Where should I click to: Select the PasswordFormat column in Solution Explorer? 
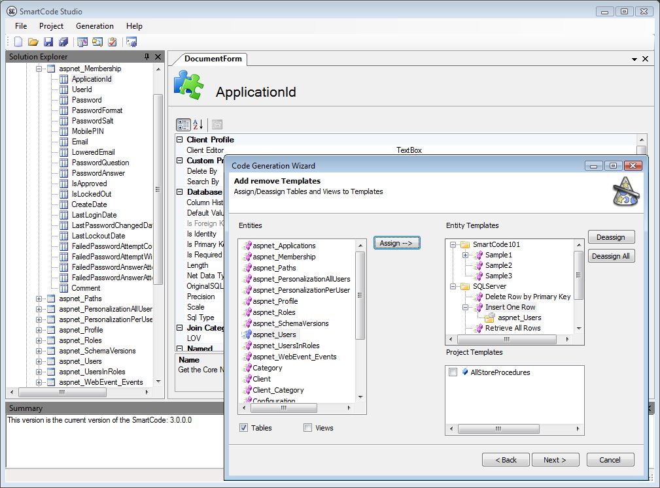point(97,110)
